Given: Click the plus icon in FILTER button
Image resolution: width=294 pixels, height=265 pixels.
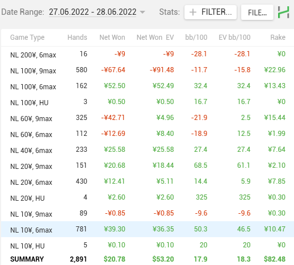Looking at the screenshot, I should 193,13.
